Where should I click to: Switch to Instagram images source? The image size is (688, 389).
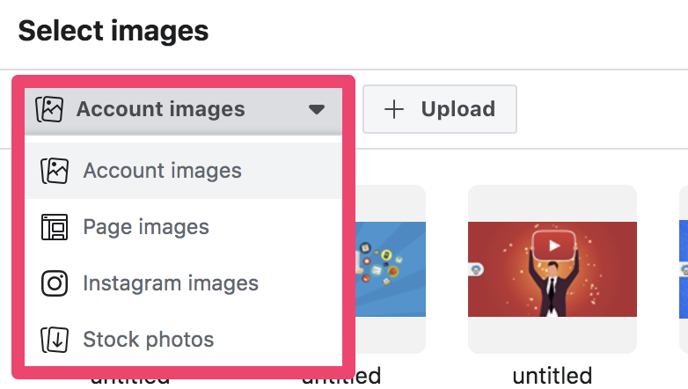point(183,283)
